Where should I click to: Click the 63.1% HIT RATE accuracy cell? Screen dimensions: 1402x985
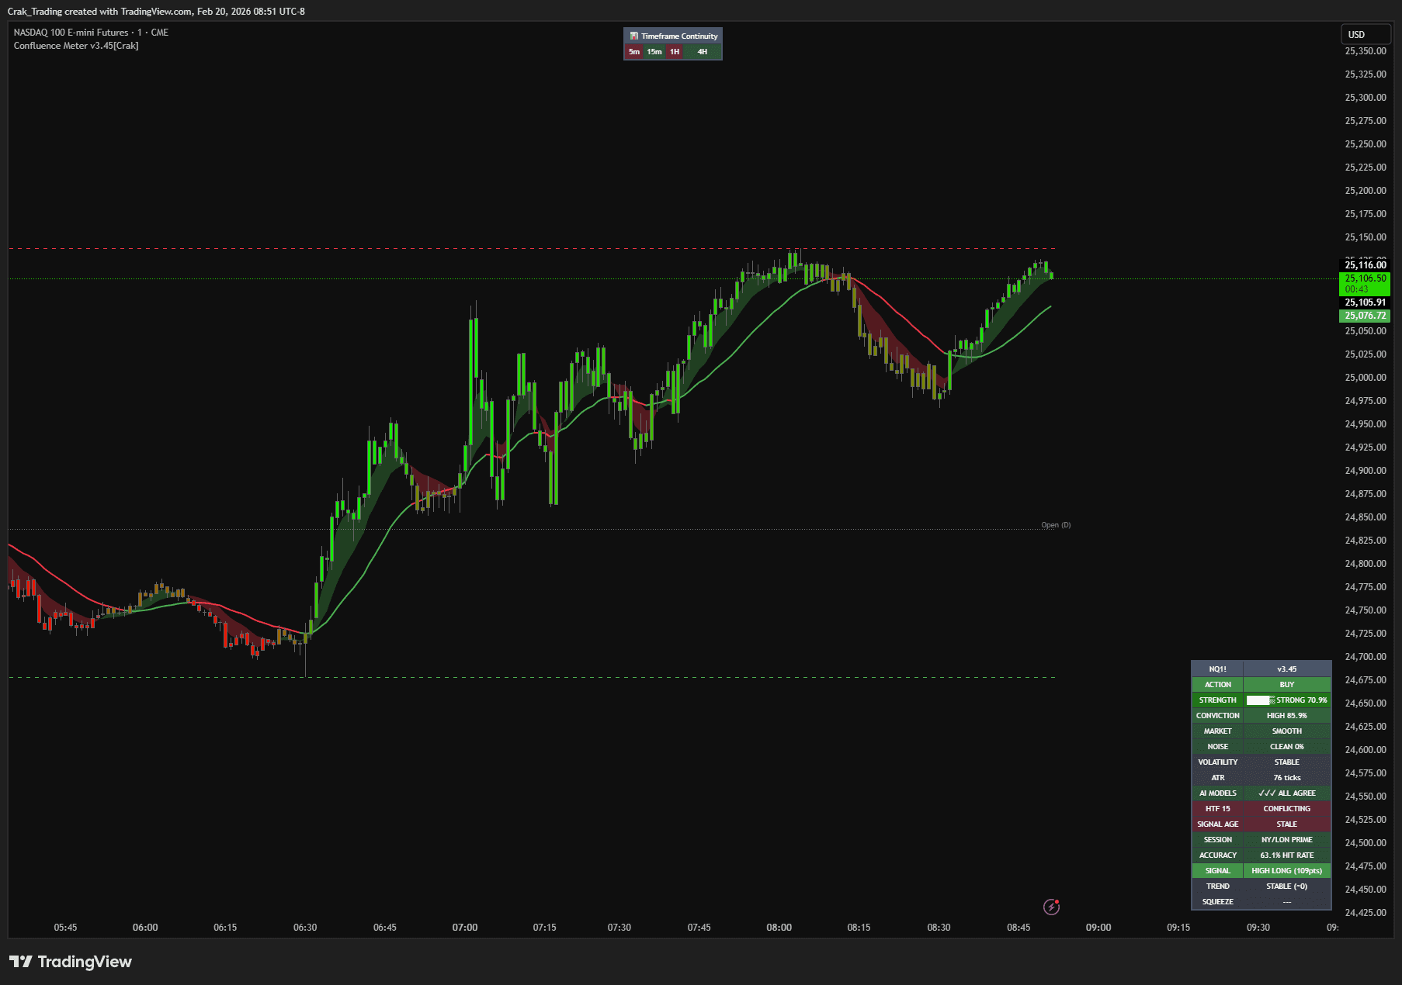pos(1287,855)
